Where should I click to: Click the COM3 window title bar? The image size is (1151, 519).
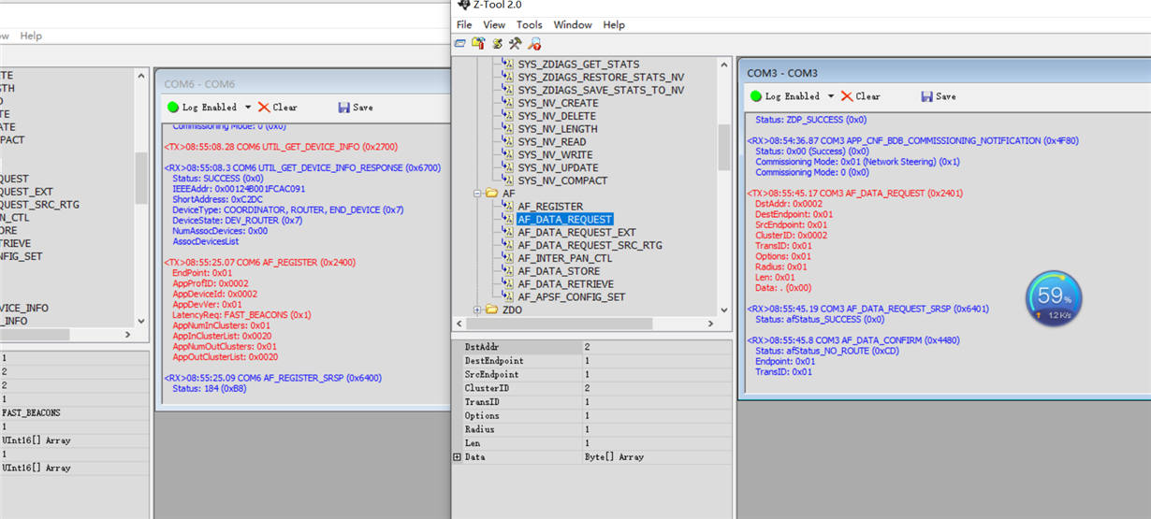click(944, 72)
